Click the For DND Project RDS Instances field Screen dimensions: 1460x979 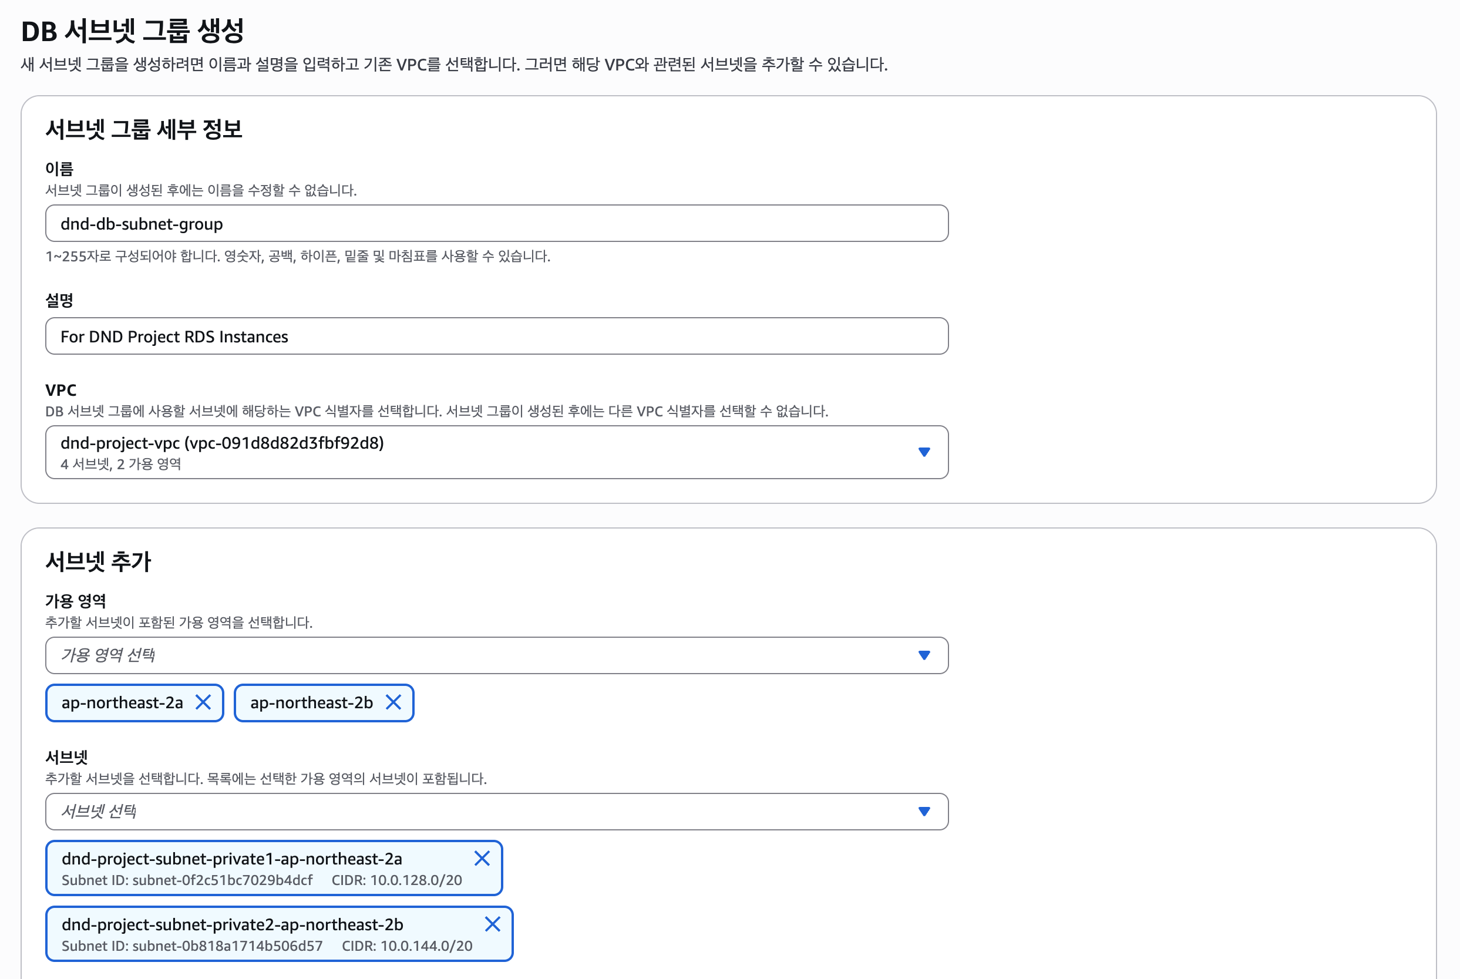point(496,337)
